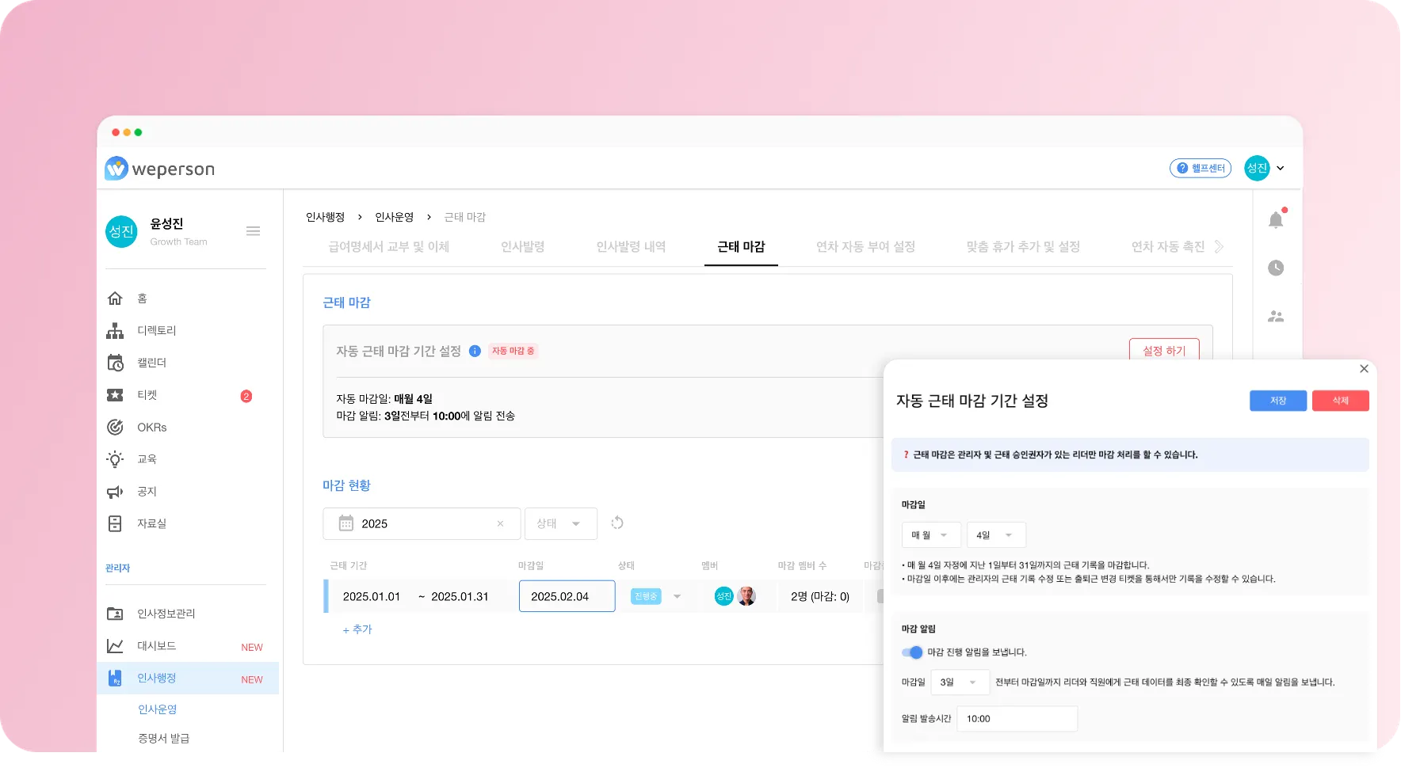The width and height of the screenshot is (1401, 768).
Task: Open the 자료실 archive icon
Action: [x=115, y=523]
